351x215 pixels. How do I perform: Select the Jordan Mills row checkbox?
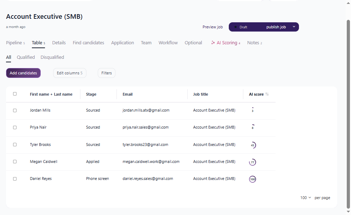pyautogui.click(x=15, y=111)
